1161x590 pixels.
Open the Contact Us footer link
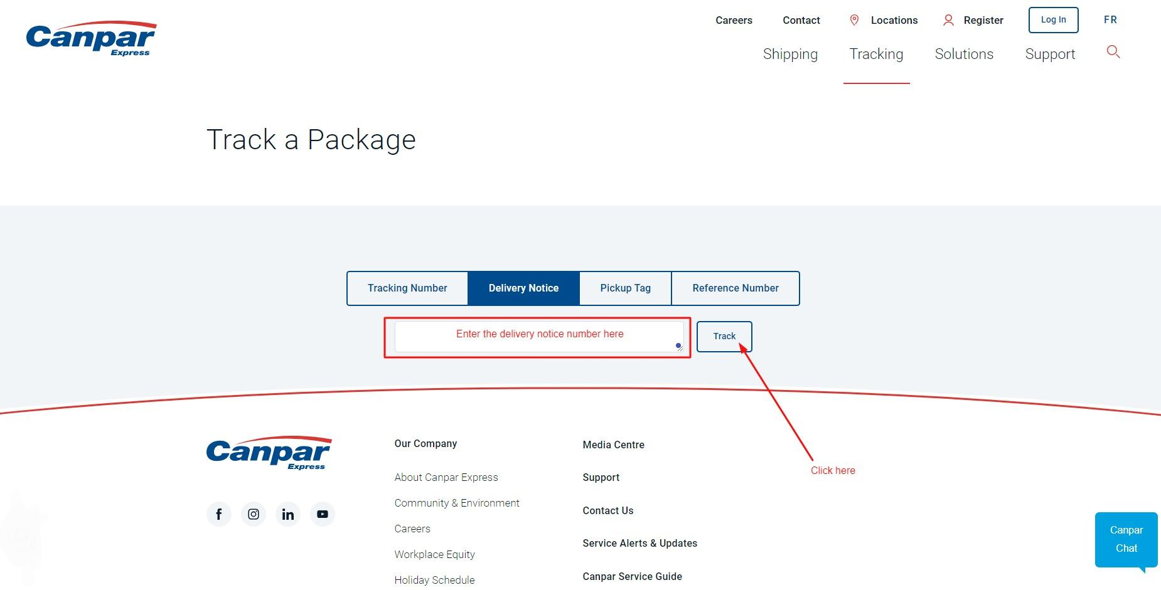tap(607, 510)
